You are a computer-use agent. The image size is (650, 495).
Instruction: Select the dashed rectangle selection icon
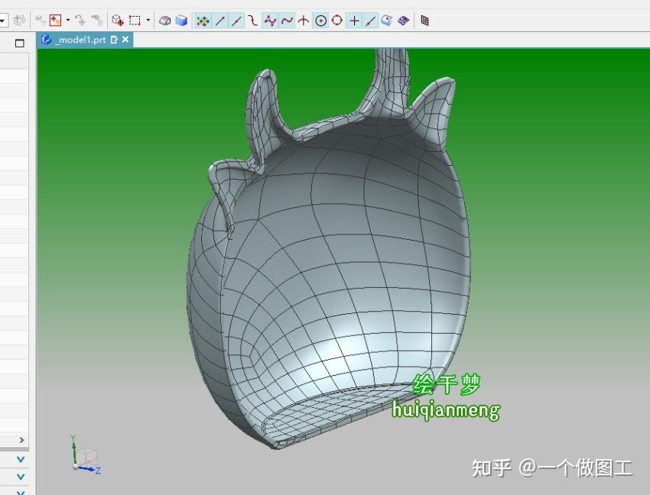coord(135,21)
